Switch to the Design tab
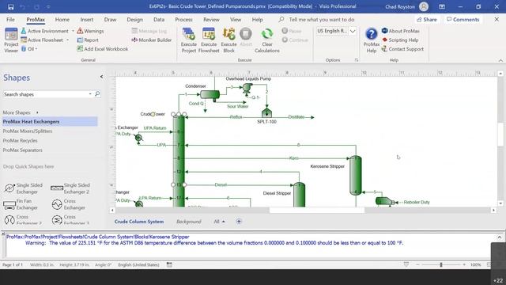 click(x=134, y=19)
